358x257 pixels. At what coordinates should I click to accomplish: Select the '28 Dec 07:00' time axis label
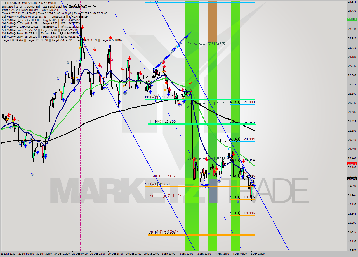(x=80, y=254)
